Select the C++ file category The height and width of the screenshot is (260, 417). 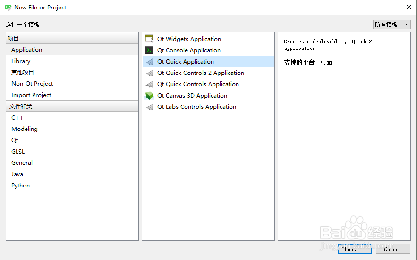[x=72, y=118]
